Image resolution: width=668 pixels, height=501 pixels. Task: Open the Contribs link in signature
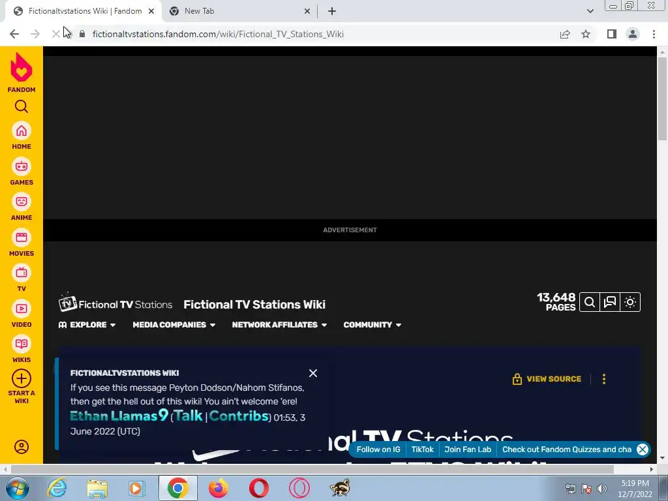click(239, 416)
